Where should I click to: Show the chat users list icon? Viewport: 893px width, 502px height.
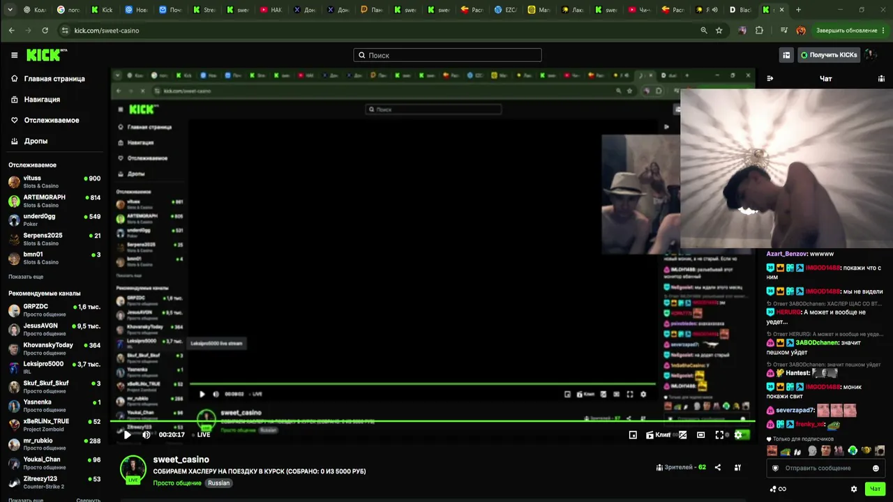881,79
